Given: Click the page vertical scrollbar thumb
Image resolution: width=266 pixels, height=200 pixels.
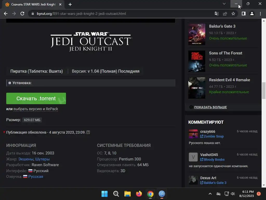Looking at the screenshot, I should point(264,90).
